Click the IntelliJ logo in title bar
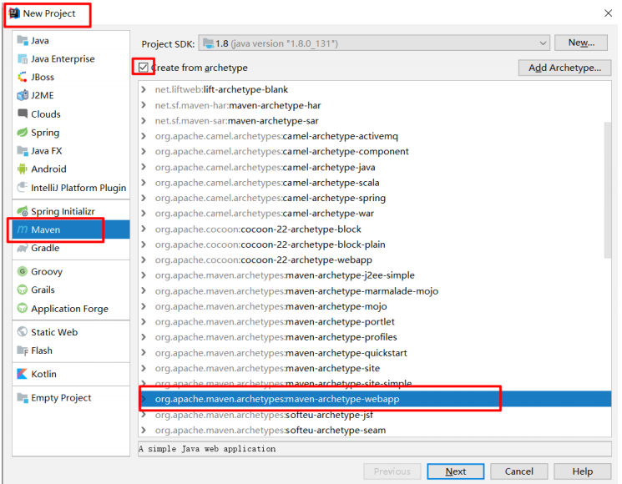This screenshot has height=484, width=622. [14, 13]
